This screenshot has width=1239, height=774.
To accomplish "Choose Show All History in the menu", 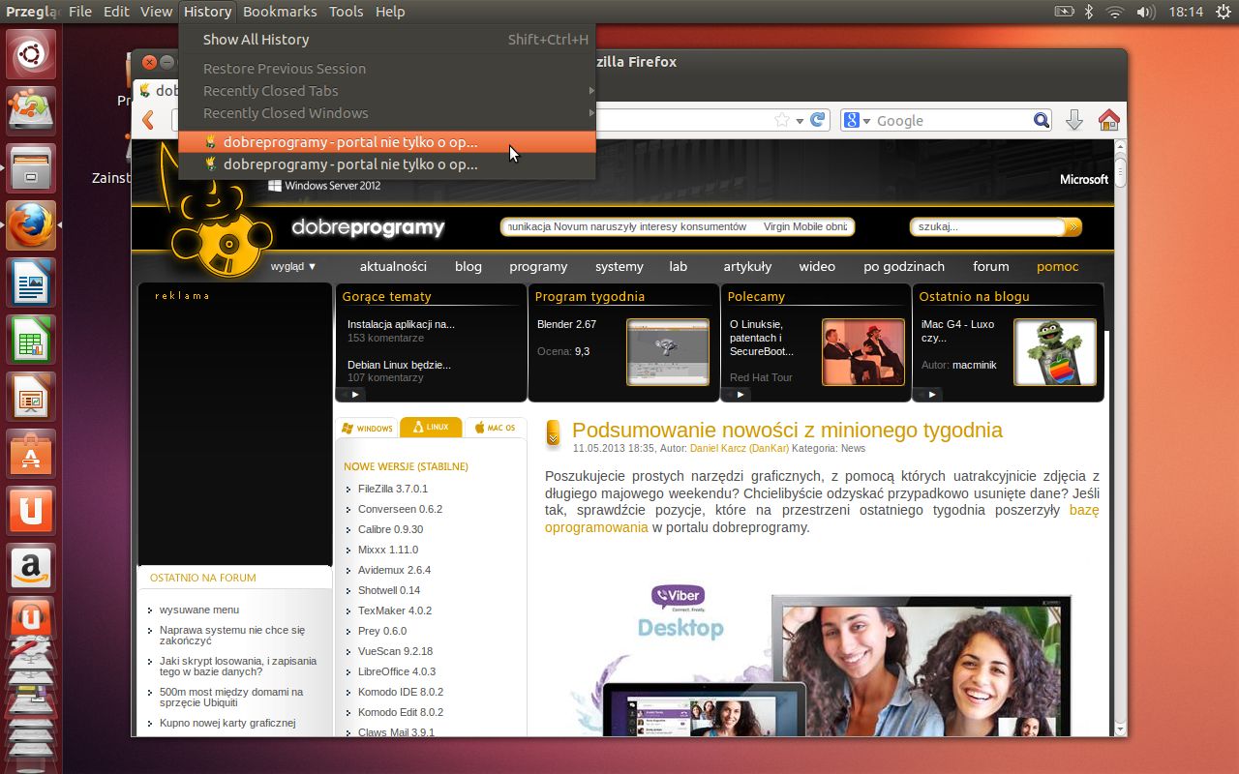I will [386, 40].
